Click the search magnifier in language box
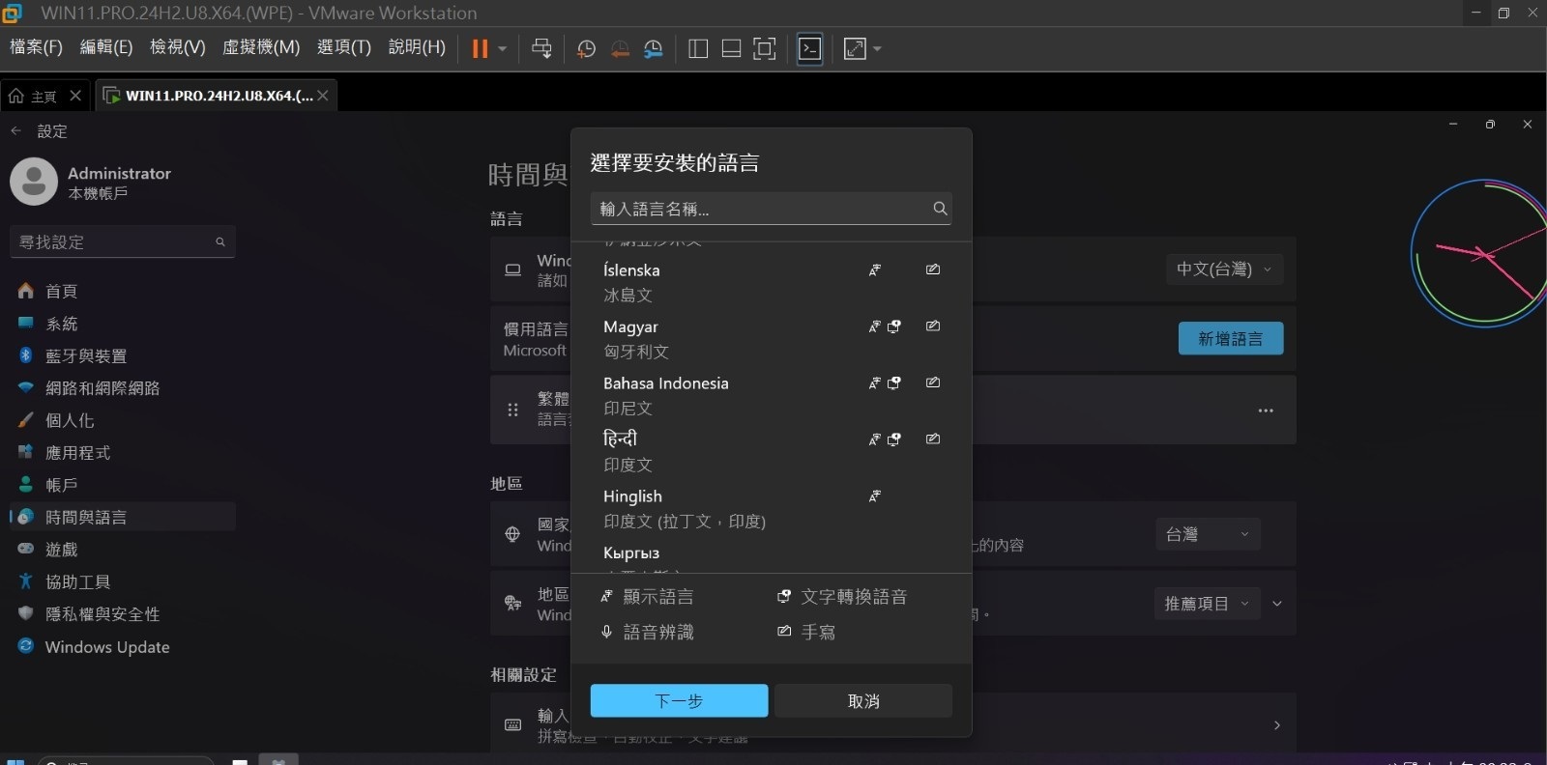Screen dimensions: 1547x765 pos(940,209)
